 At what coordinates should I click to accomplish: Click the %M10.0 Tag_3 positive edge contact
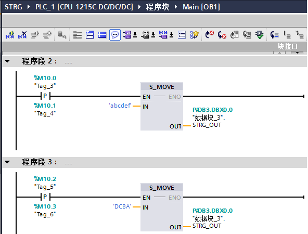click(x=45, y=96)
